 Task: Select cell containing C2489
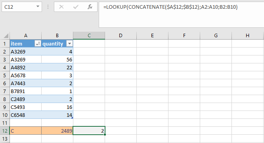point(26,99)
